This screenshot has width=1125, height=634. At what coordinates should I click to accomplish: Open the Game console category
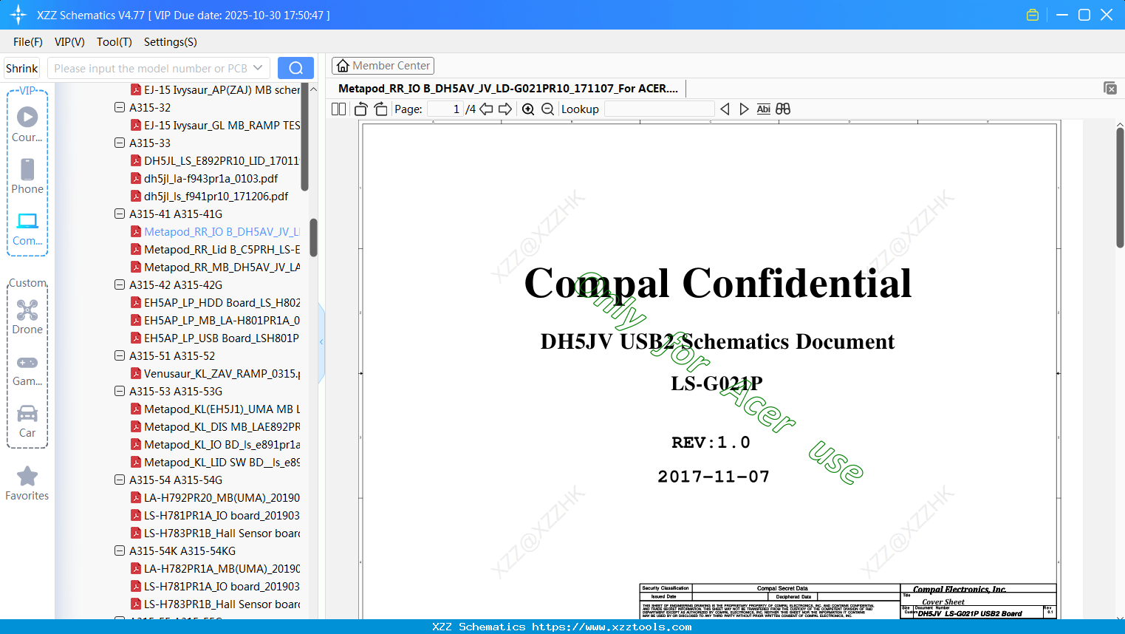coord(27,370)
